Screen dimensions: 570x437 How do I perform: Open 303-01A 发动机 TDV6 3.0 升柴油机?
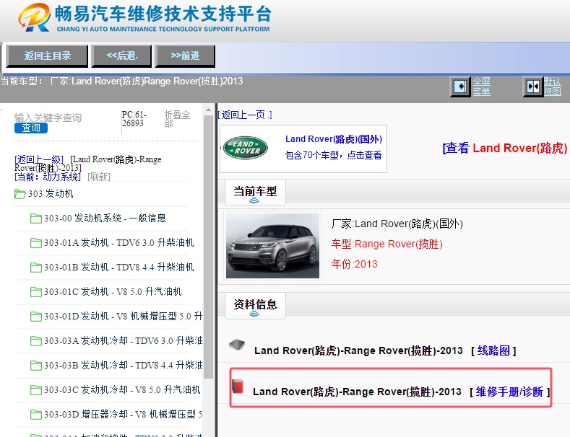click(x=119, y=242)
